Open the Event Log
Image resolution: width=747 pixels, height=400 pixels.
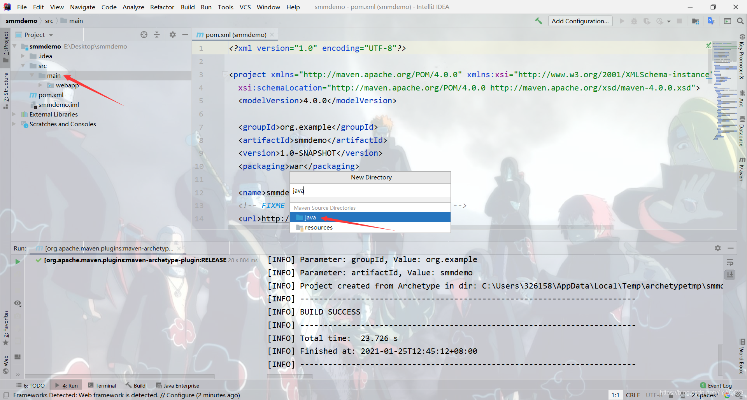[716, 386]
